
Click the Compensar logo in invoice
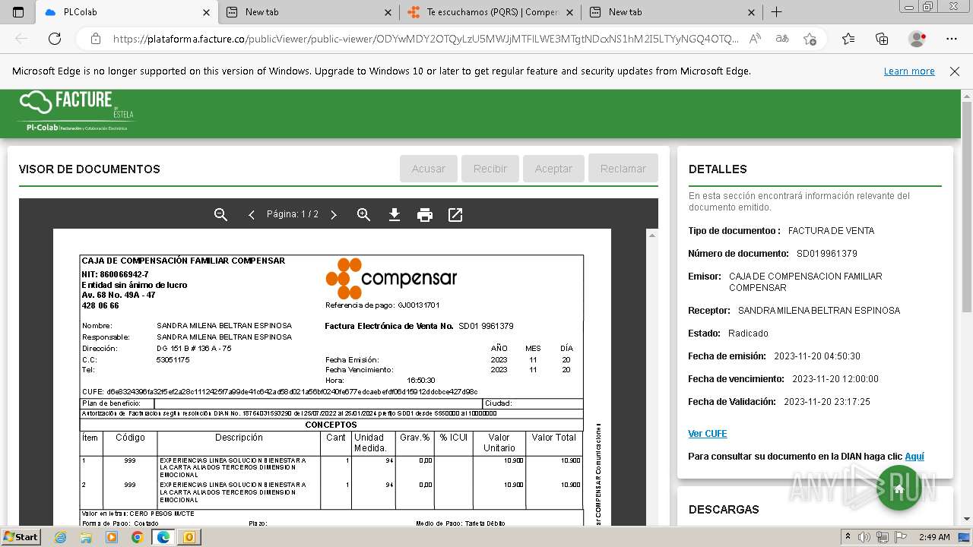click(x=391, y=279)
